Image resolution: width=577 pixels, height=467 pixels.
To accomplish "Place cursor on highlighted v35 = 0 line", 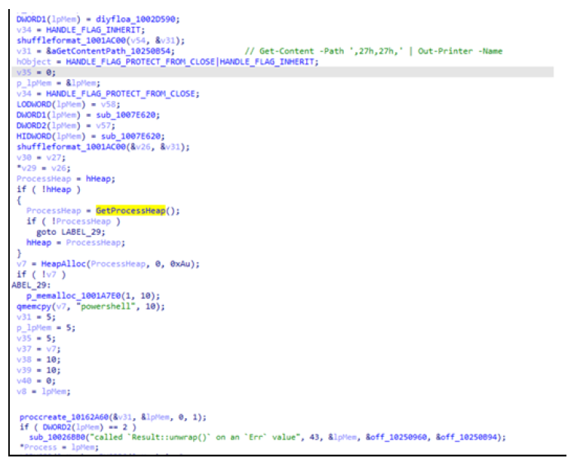I will click(x=34, y=72).
